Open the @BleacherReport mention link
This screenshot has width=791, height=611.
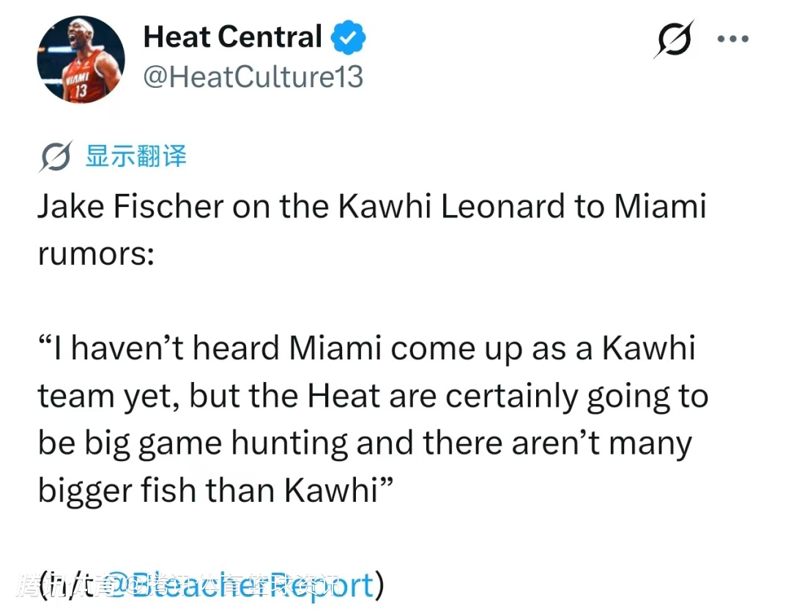240,585
